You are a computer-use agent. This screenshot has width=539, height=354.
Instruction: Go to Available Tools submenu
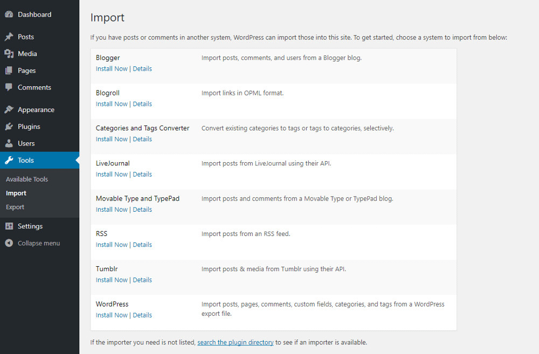[x=27, y=179]
